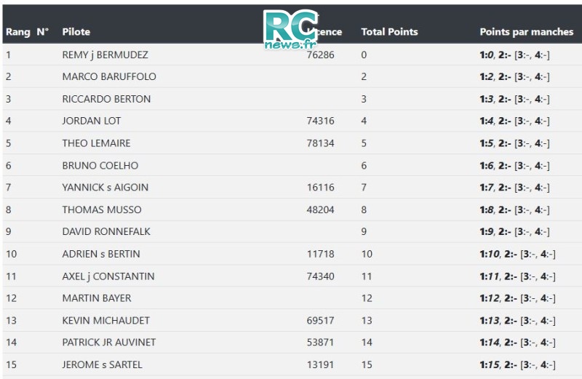Click on RICCARDO BERTON's name

tap(106, 99)
